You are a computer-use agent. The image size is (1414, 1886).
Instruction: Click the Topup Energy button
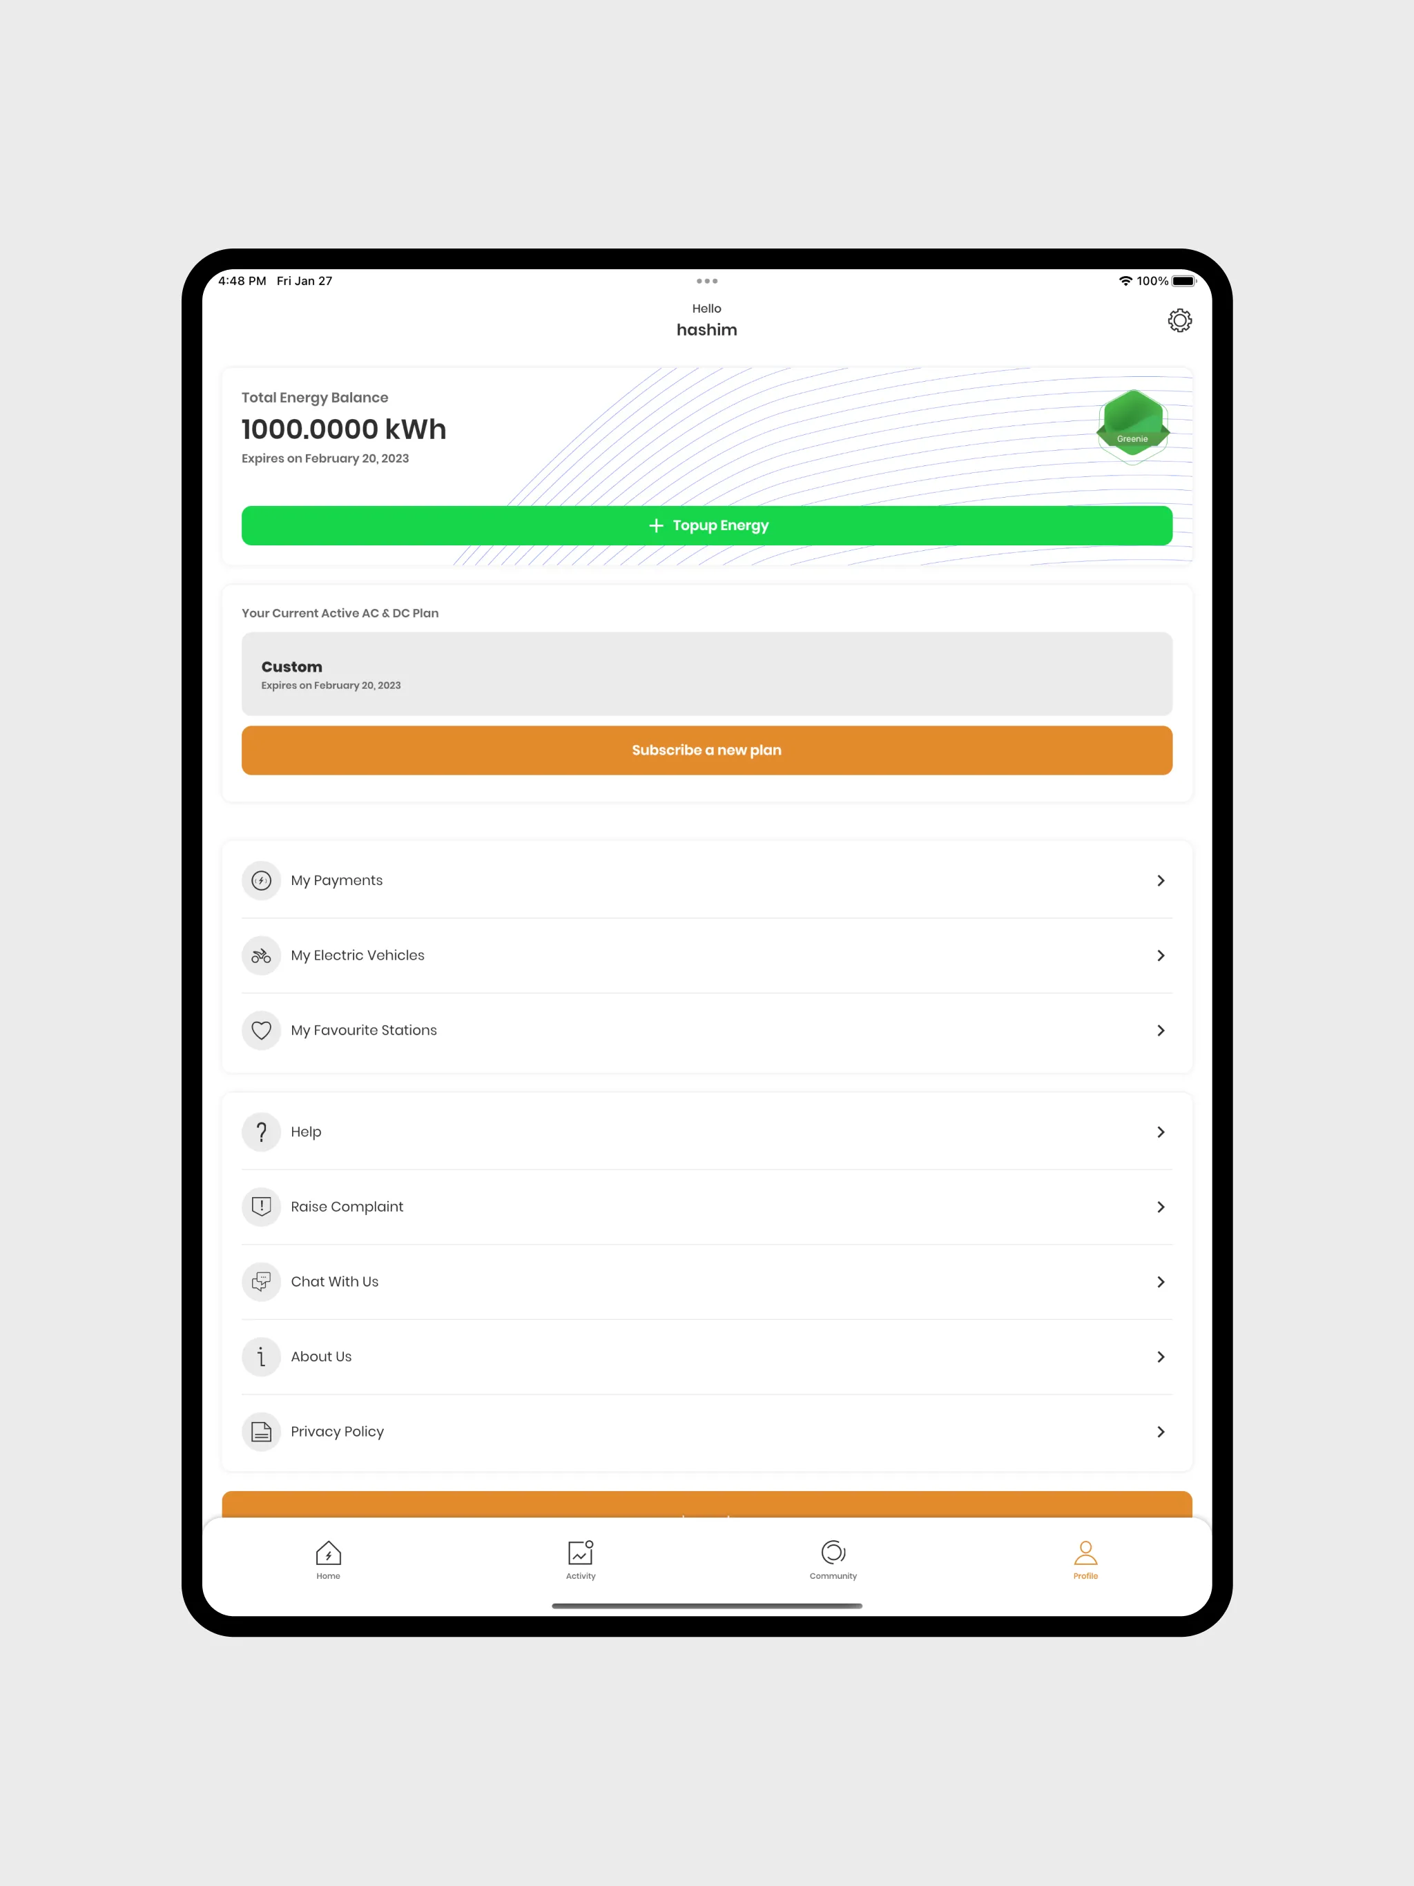(x=707, y=524)
